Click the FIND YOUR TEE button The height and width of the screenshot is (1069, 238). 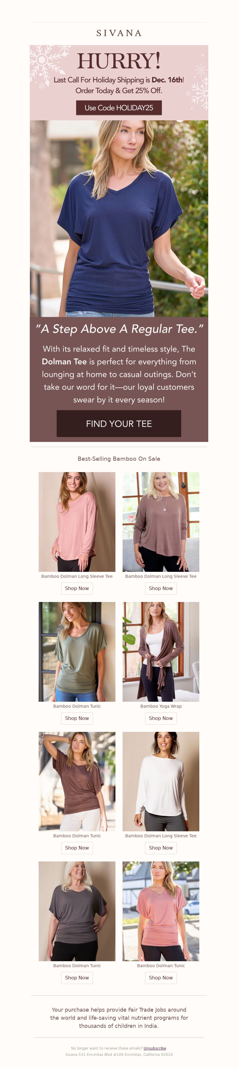(x=119, y=424)
